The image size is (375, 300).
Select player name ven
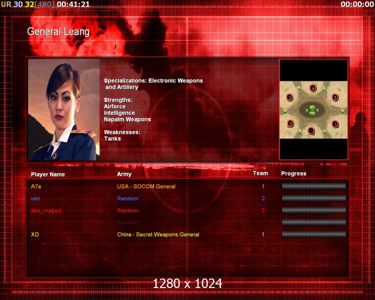pos(35,198)
